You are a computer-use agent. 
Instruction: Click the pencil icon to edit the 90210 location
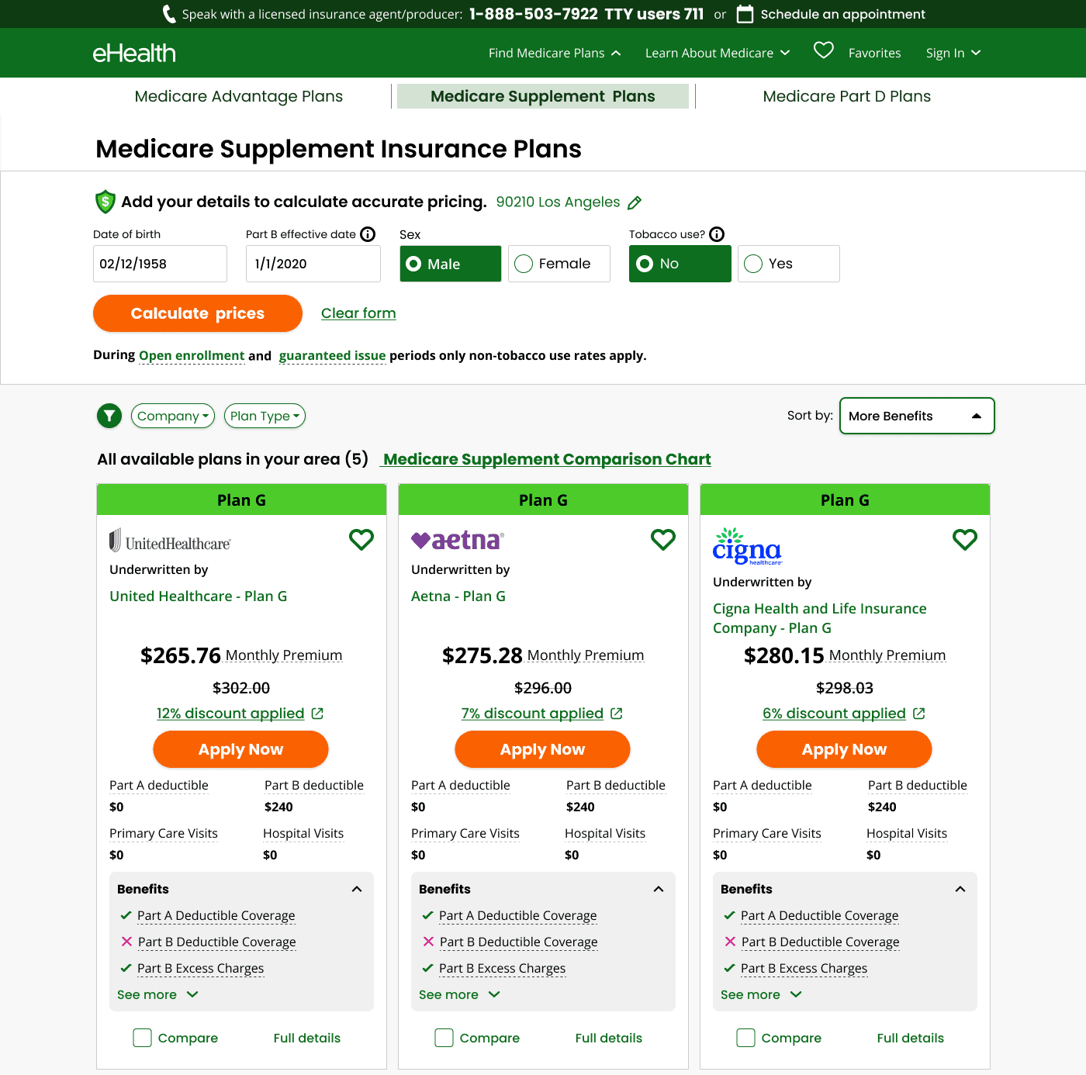tap(635, 202)
